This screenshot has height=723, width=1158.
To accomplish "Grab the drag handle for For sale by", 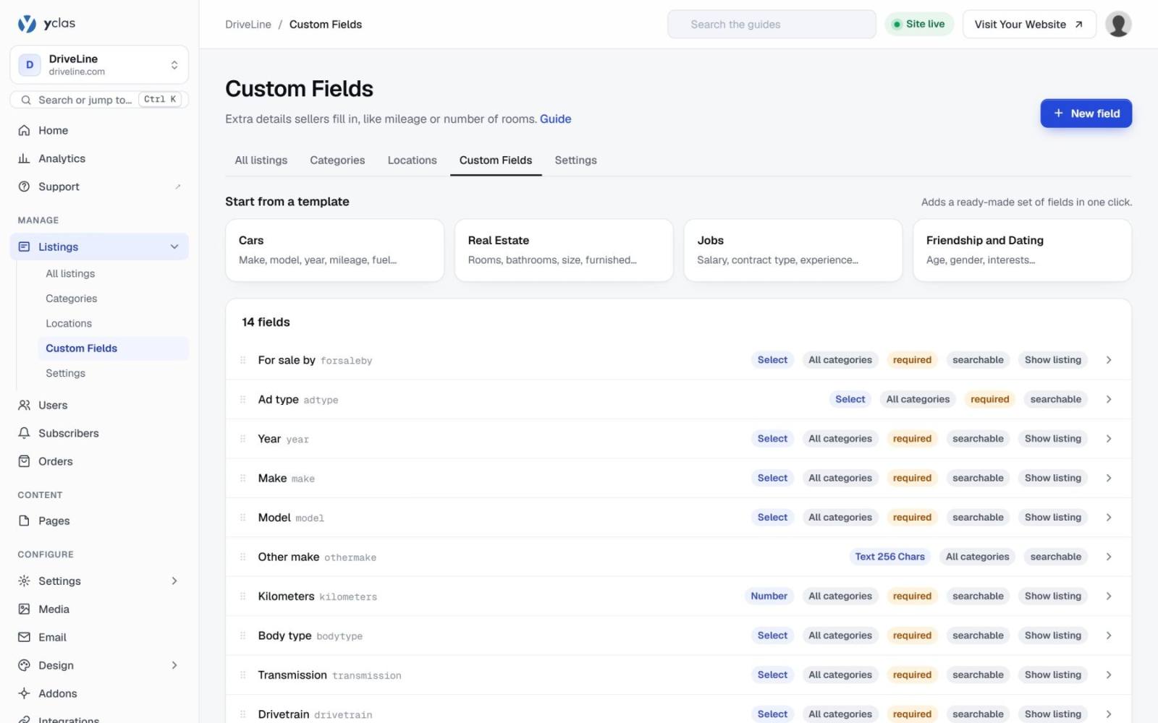I will coord(243,360).
